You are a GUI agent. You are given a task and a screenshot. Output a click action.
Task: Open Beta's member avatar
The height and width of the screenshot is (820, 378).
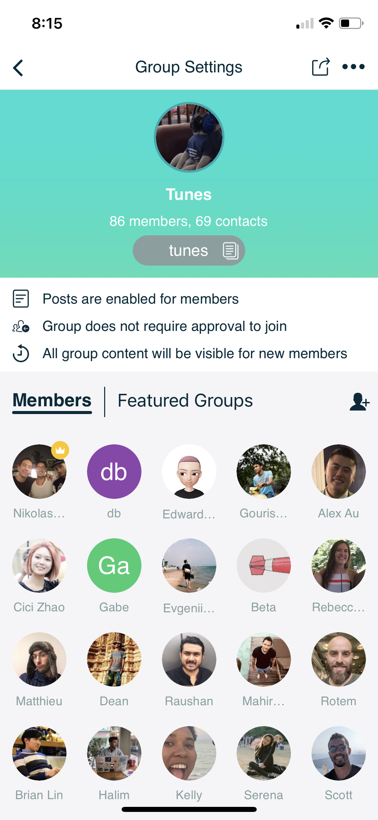pyautogui.click(x=263, y=565)
